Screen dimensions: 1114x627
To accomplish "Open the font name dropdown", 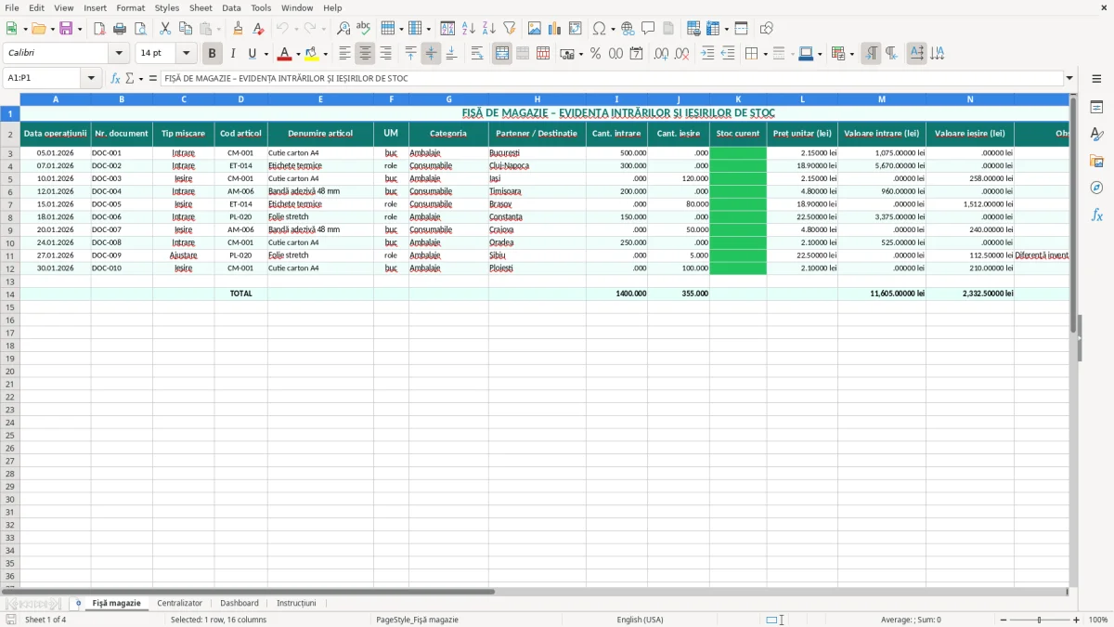I will coord(120,54).
